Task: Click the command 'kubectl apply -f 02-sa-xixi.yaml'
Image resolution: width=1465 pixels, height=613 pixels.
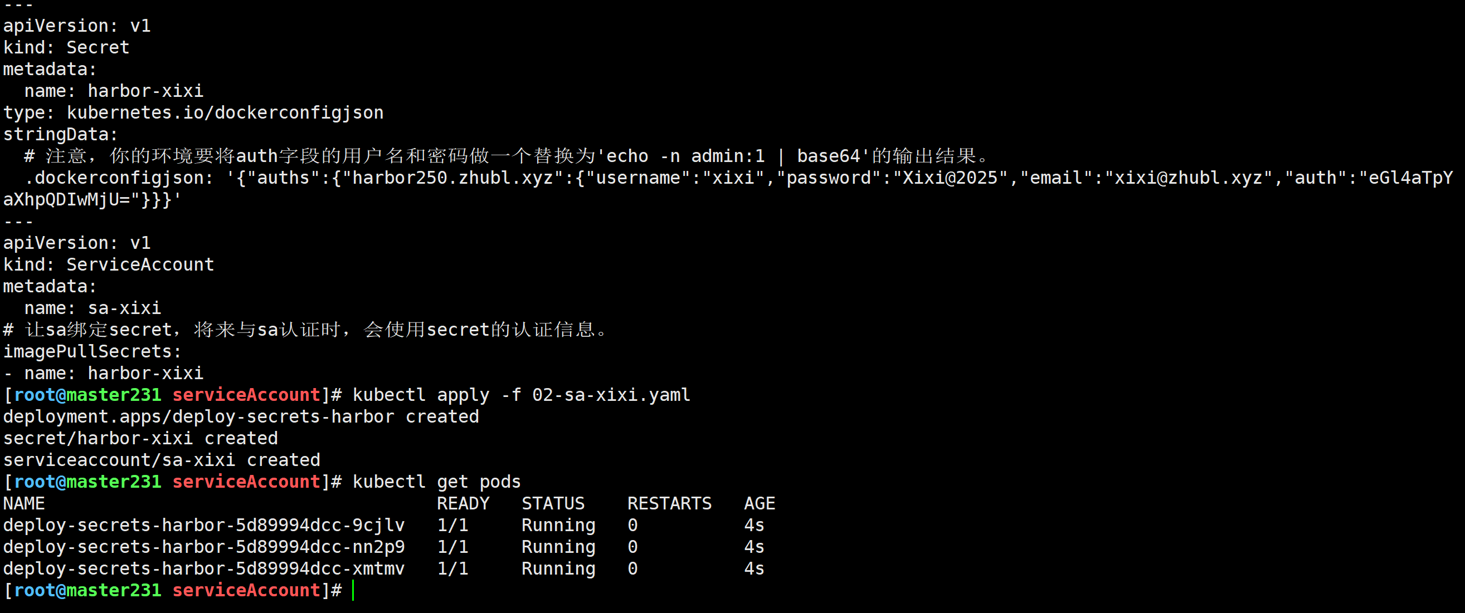Action: (522, 395)
